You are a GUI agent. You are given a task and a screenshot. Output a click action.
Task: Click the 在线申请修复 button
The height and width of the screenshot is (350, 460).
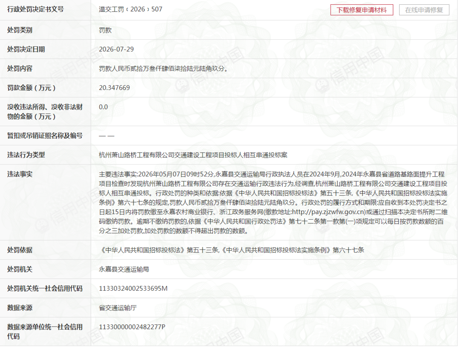pyautogui.click(x=424, y=10)
